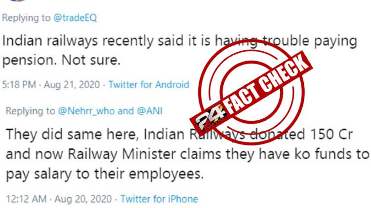Click 'pay salary to their employees' line
Viewport: 371px width, 208px height.
click(105, 174)
